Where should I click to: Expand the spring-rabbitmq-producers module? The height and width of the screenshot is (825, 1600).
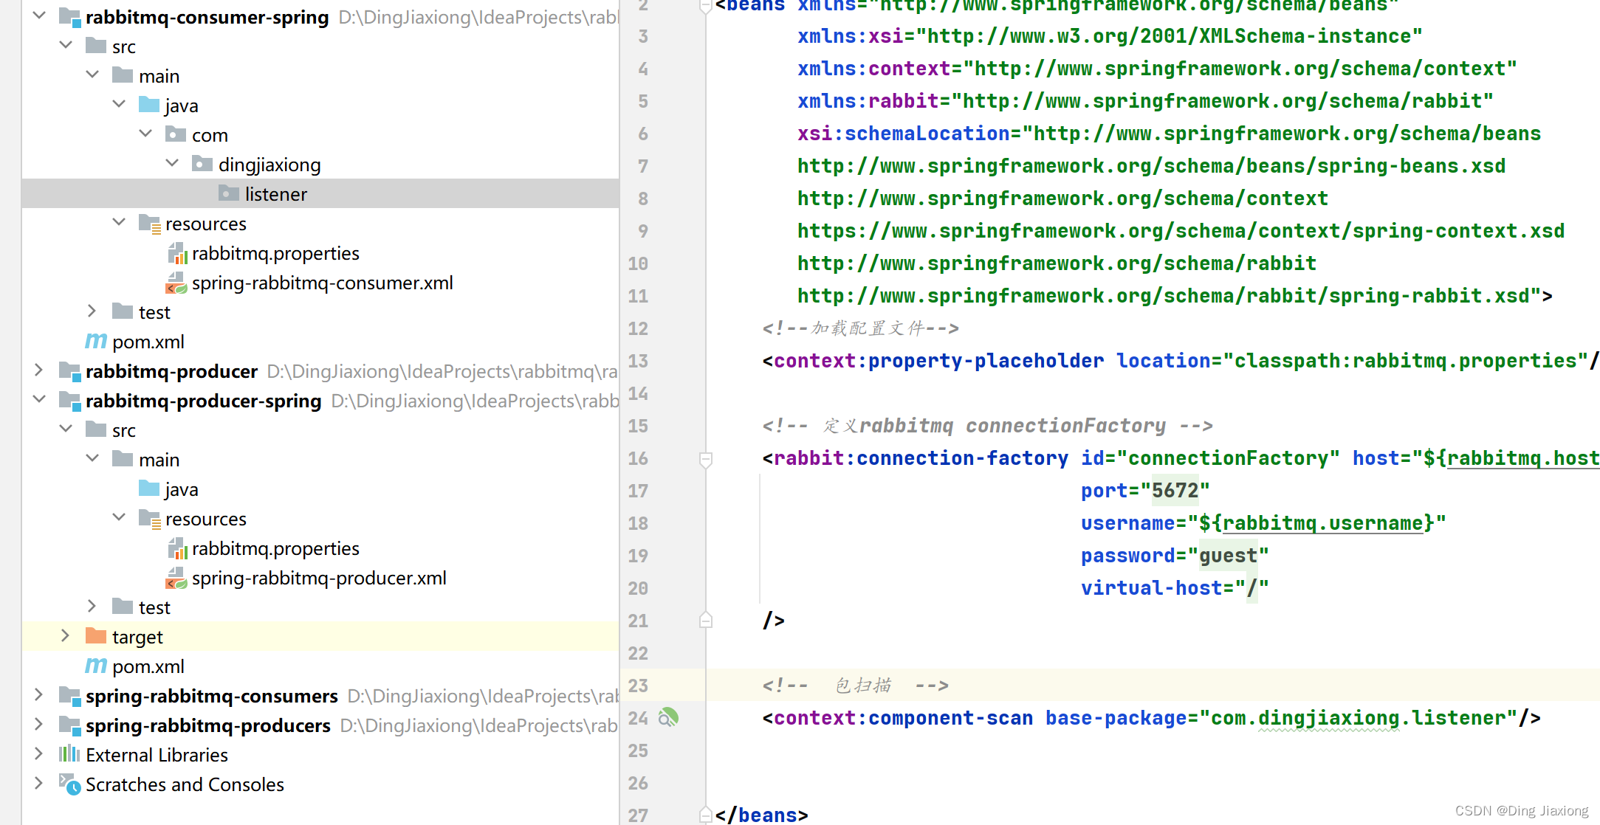pyautogui.click(x=39, y=724)
